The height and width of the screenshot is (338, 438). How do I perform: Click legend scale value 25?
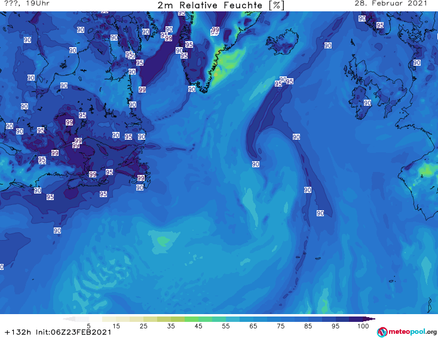143,326
